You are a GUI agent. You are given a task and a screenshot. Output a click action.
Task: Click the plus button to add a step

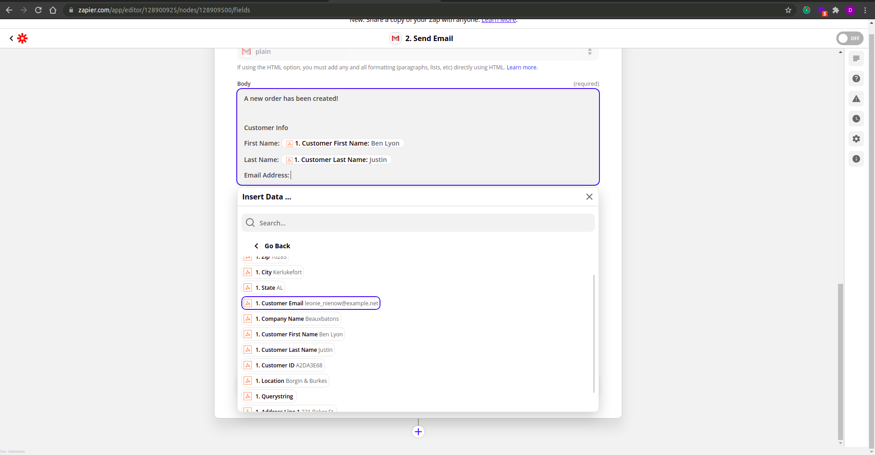tap(418, 432)
